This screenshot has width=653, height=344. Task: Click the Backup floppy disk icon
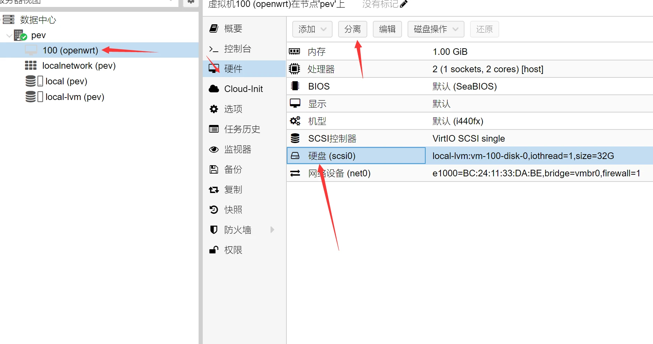[x=214, y=169]
